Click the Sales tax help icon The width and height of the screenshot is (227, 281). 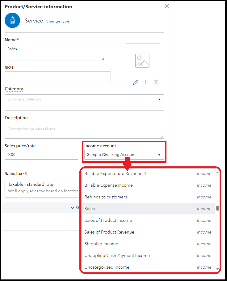[25, 173]
